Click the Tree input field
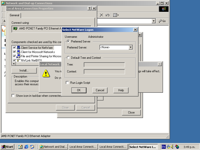200x150 pixels. 104,65
